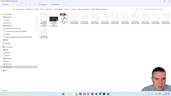
Task: Open clock and date in taskbar
Action: click(x=165, y=94)
